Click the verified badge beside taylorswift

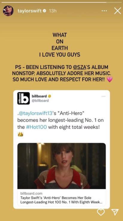(x=45, y=11)
